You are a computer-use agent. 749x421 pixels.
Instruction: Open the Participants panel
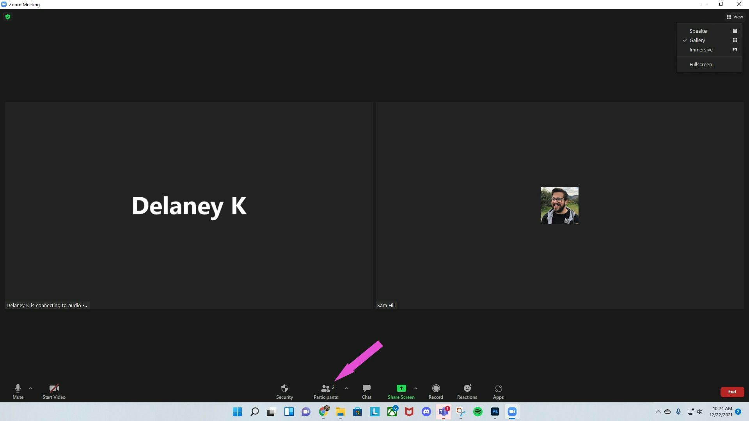(x=325, y=392)
